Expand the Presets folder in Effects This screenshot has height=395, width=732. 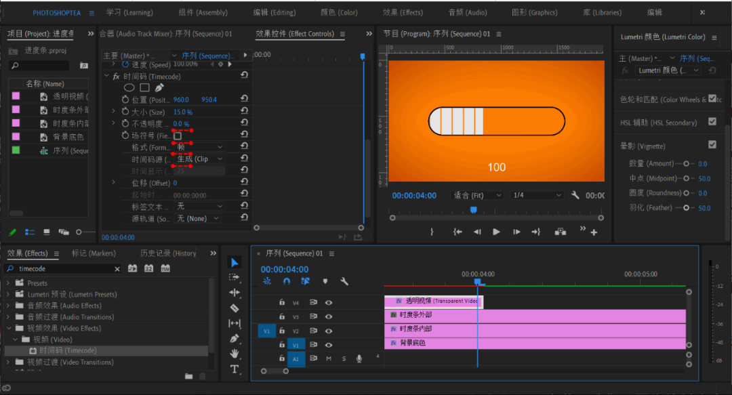[8, 283]
